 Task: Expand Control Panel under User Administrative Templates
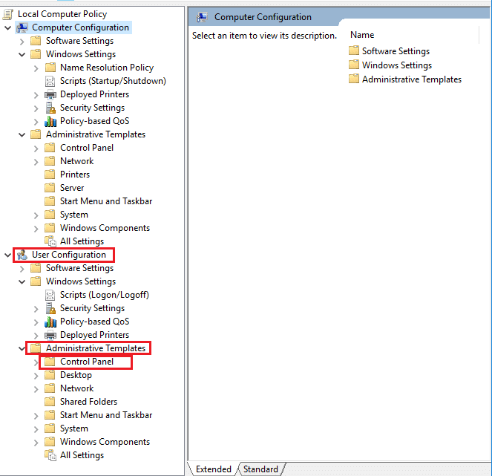point(36,362)
